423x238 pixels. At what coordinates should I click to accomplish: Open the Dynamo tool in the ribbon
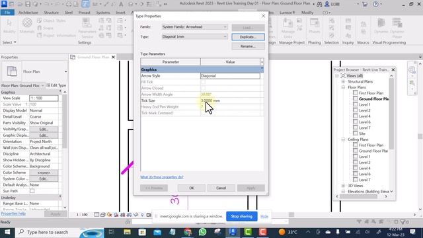click(x=381, y=26)
